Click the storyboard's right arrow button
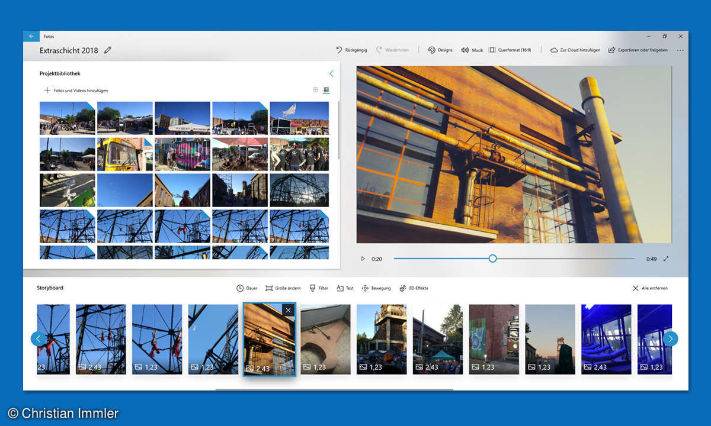Image resolution: width=711 pixels, height=426 pixels. (671, 339)
